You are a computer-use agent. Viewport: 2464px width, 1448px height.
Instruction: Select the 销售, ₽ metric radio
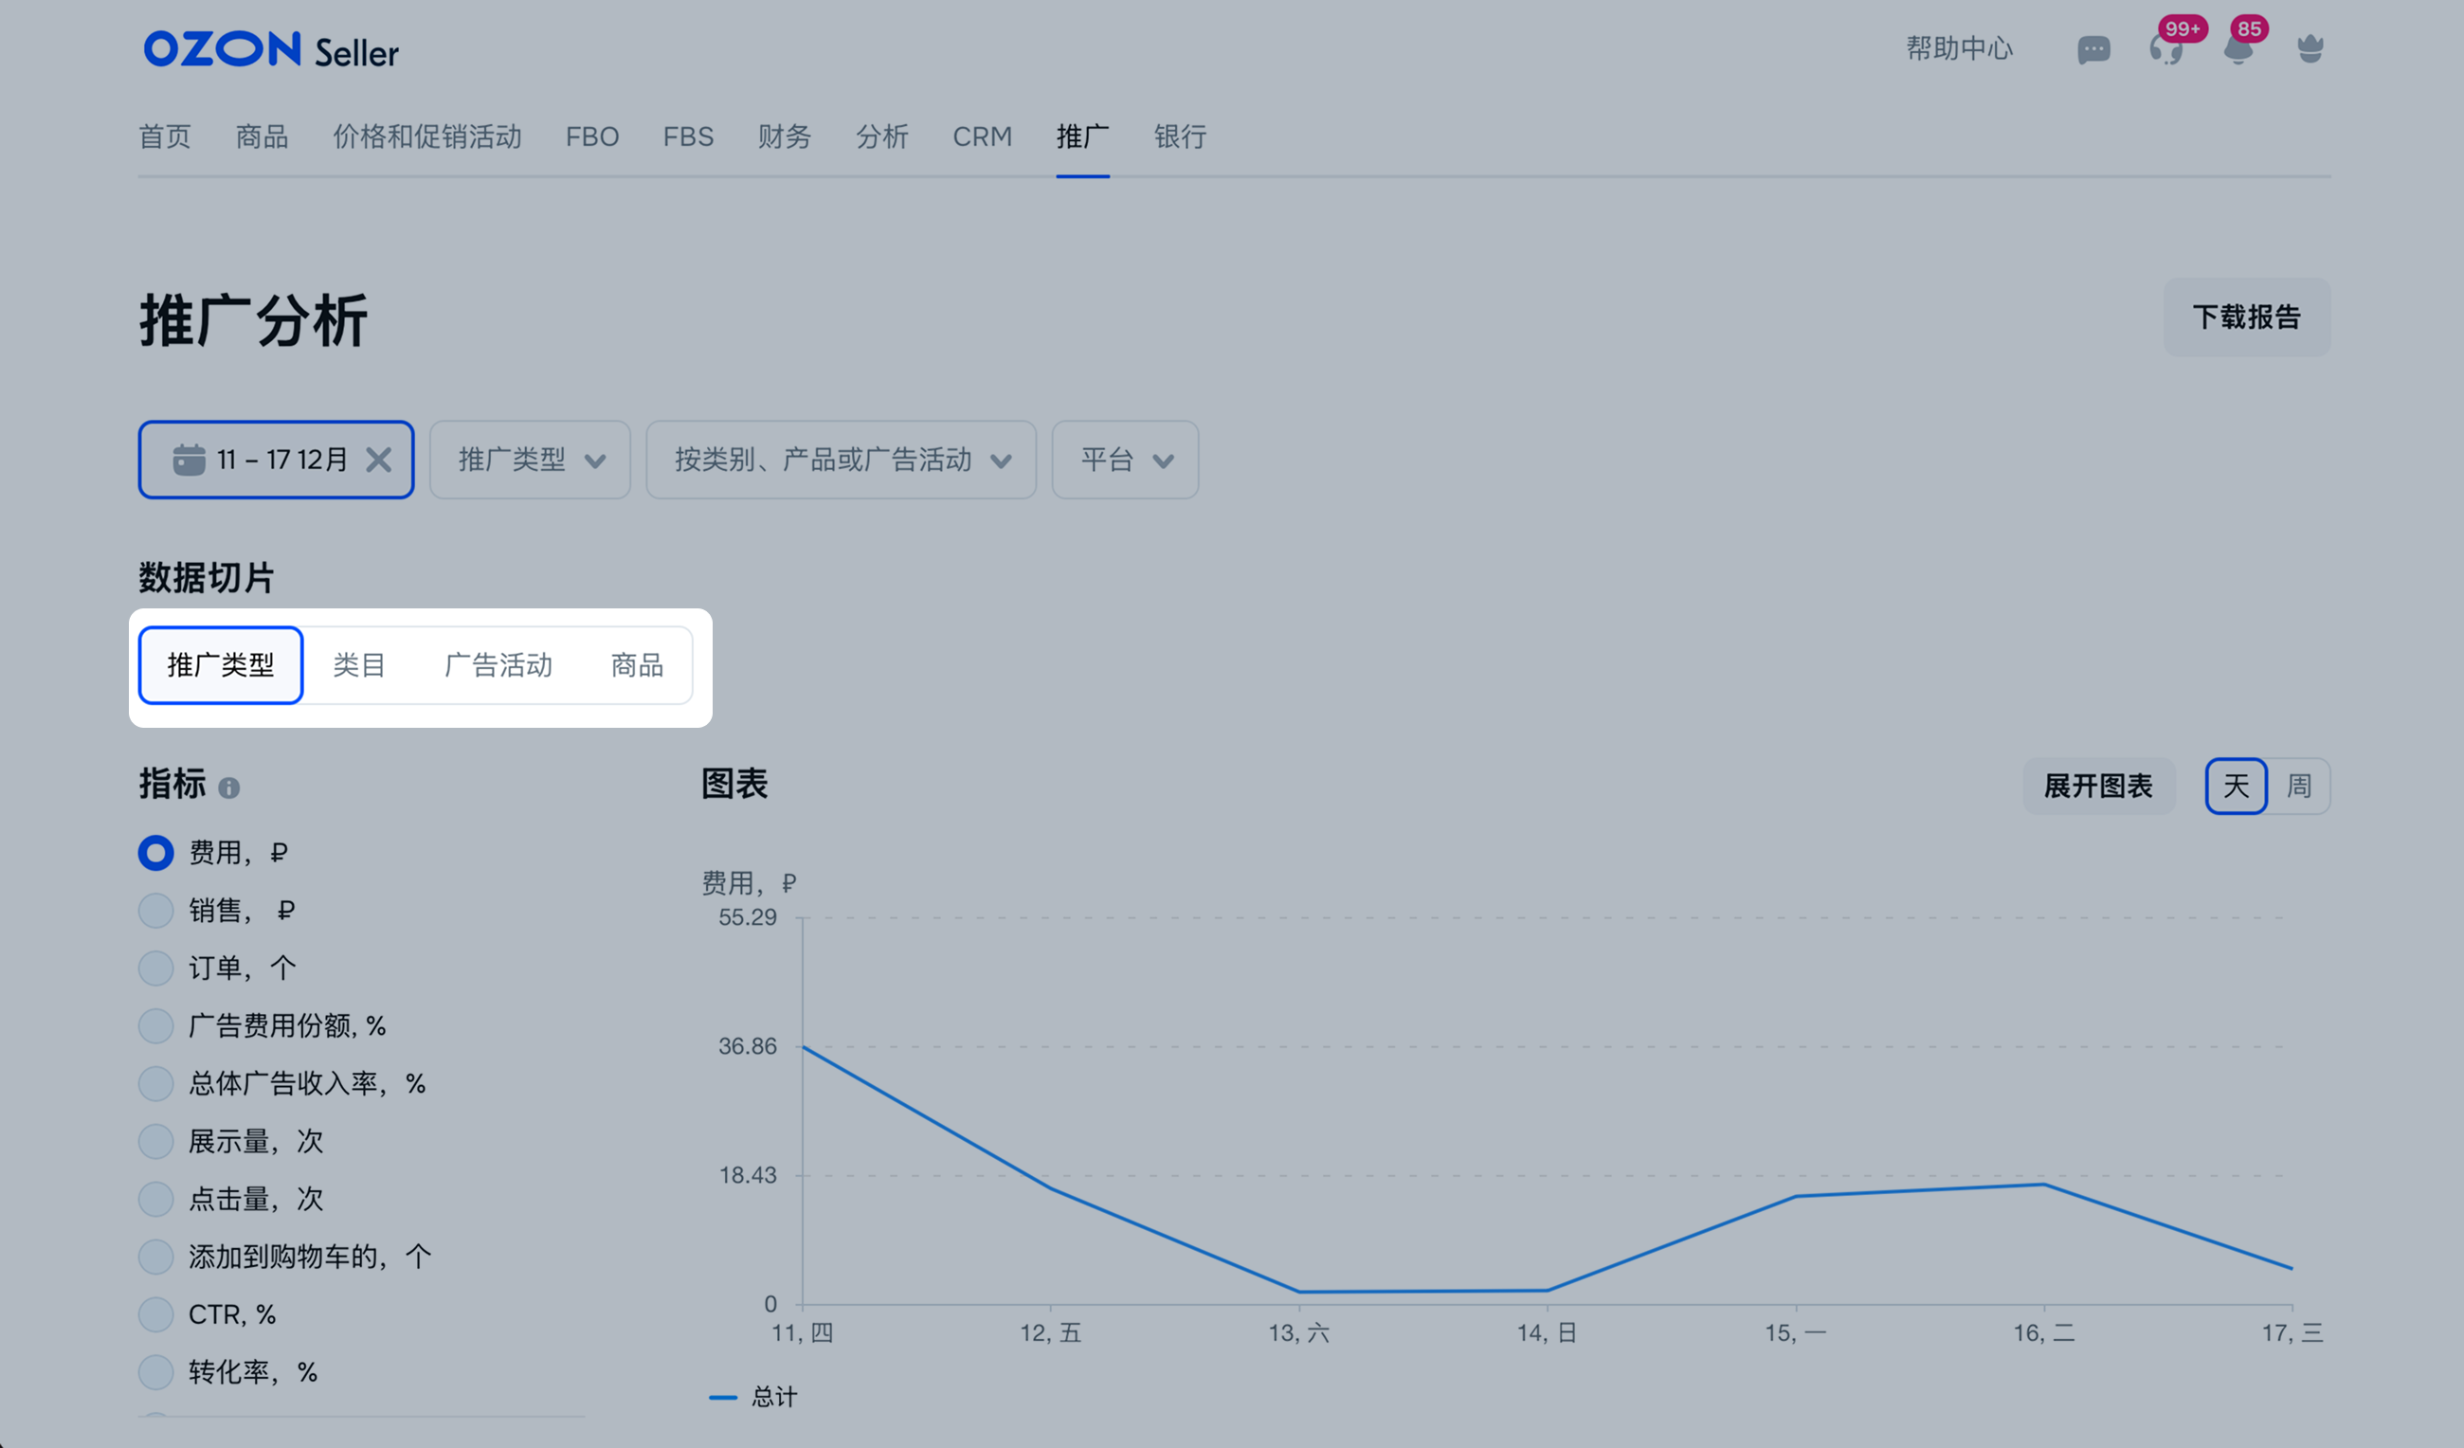pos(155,911)
